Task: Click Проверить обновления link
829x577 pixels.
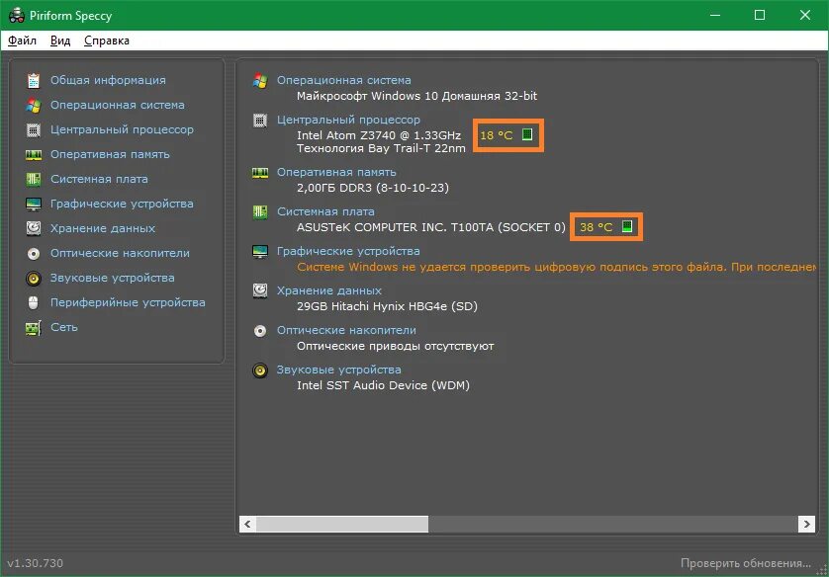Action: (x=746, y=563)
